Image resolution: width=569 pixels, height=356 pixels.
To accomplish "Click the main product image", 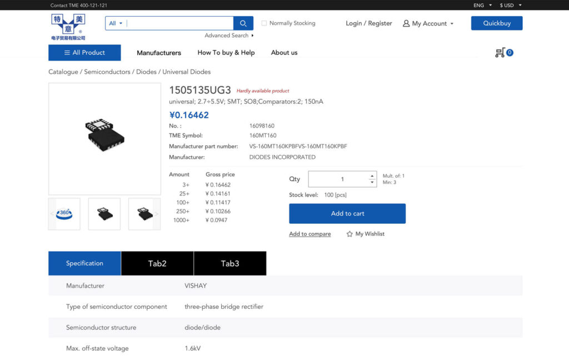I will pyautogui.click(x=104, y=139).
